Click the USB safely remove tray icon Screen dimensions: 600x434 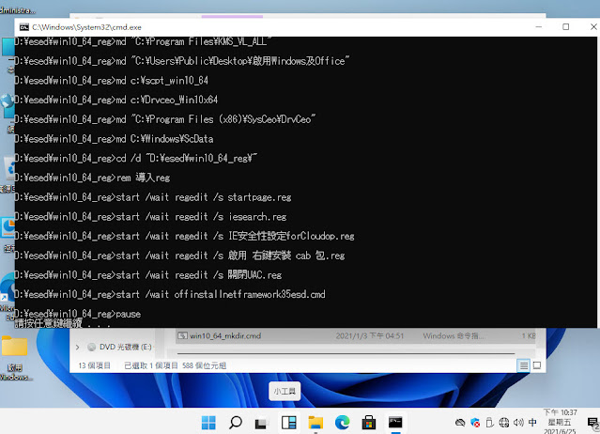point(490,423)
